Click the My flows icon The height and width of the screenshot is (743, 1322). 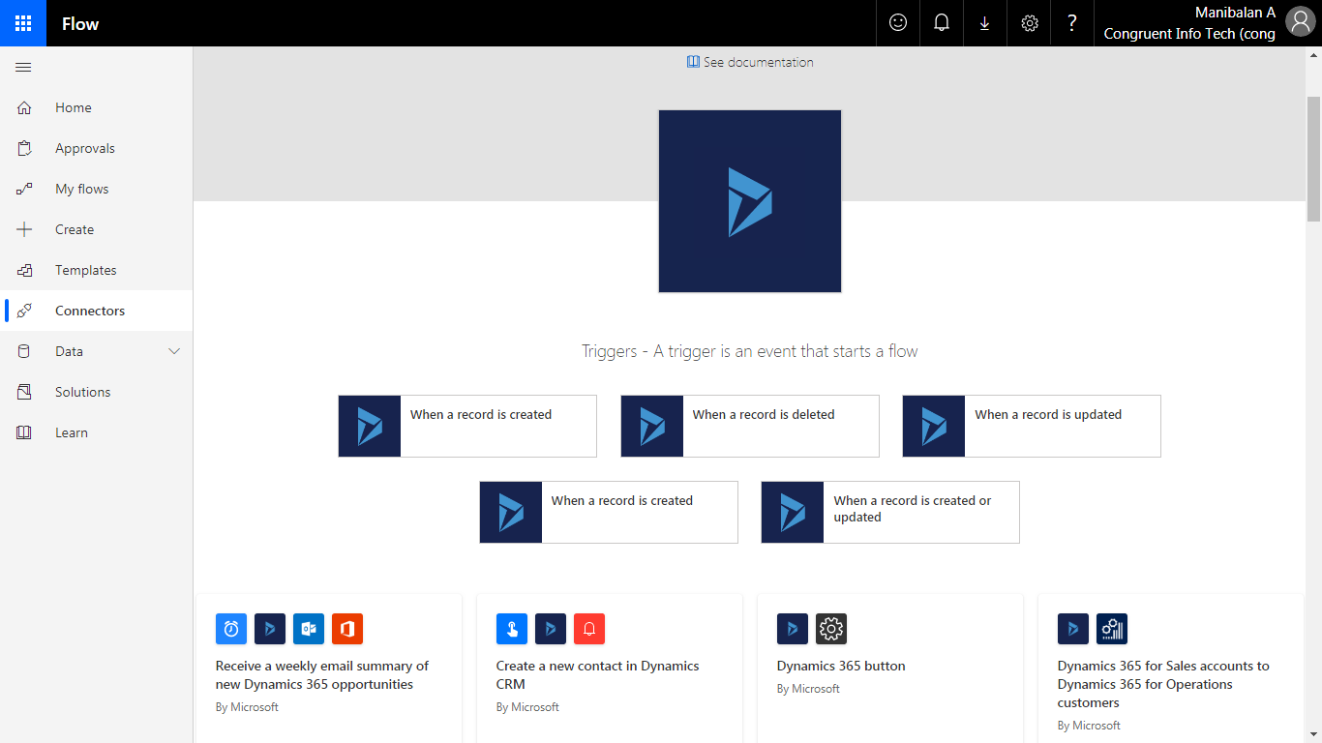point(24,189)
